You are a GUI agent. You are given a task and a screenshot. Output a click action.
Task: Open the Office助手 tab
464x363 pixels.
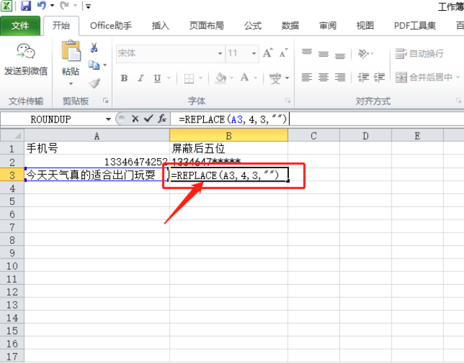111,25
